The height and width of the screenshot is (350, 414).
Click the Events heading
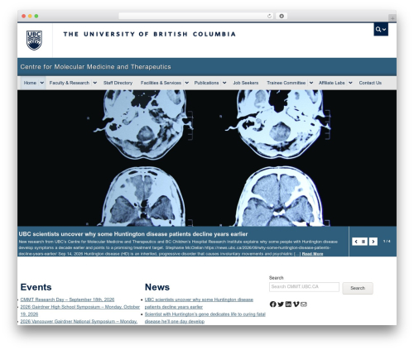pos(36,287)
